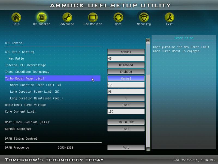Switch to the Main tab label
Image resolution: width=218 pixels, height=164 pixels.
[x=16, y=24]
